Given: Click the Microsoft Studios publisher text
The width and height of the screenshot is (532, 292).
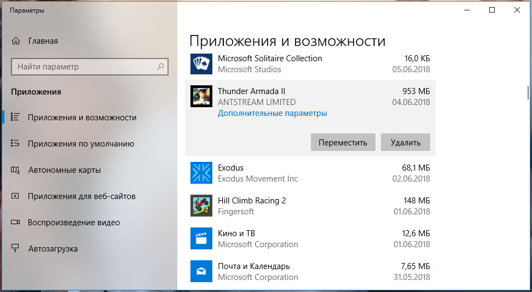Looking at the screenshot, I should pos(250,69).
